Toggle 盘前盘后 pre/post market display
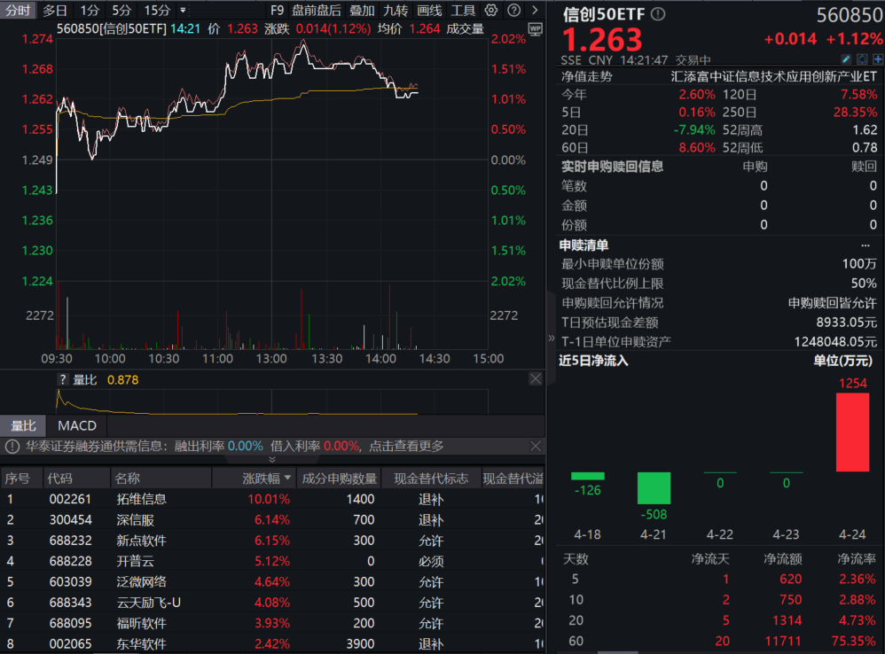This screenshot has width=885, height=654. coord(317,11)
